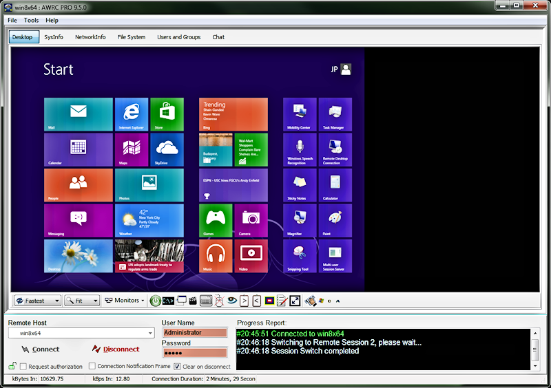Click the keyboard icon in toolbar
This screenshot has height=388, width=551.
pos(206,301)
